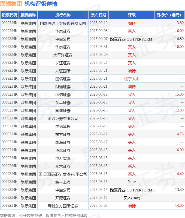The width and height of the screenshot is (185, 218).
Task: Click target price 15.00
Action: 179,94
